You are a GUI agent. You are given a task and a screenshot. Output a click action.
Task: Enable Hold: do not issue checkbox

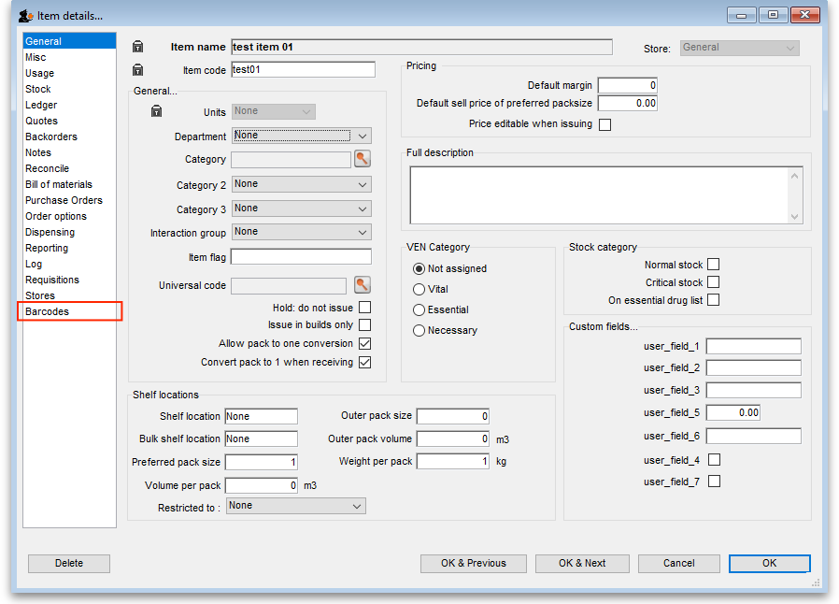365,308
